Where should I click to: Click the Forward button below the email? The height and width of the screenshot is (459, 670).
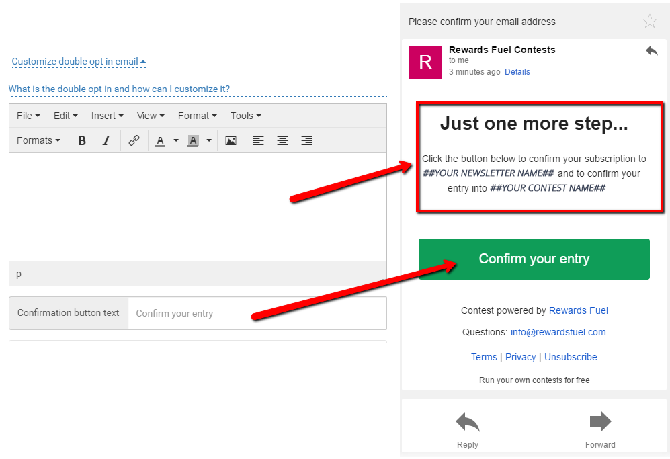(600, 429)
